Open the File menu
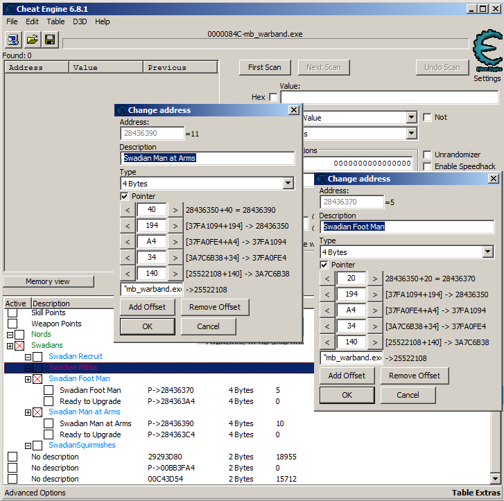504x501 pixels. (12, 21)
